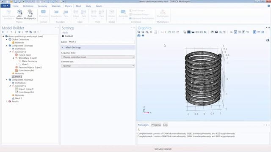Click the Mesh 1 triangle icon in tree
271x152 pixels.
pos(13,77)
